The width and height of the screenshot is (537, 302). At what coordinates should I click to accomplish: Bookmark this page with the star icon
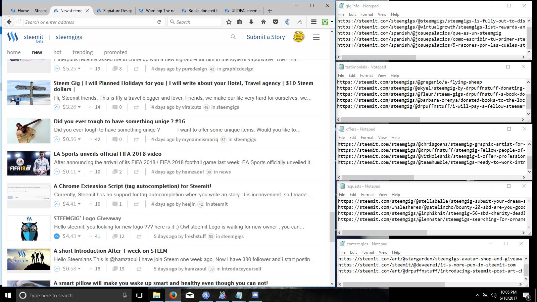[x=229, y=22]
